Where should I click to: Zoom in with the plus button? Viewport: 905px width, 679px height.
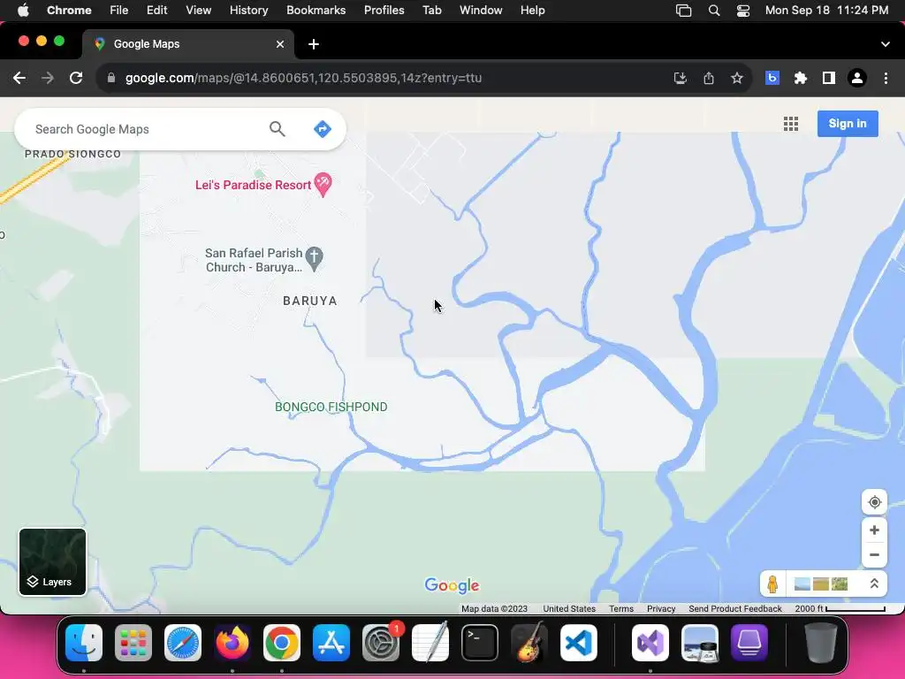874,530
